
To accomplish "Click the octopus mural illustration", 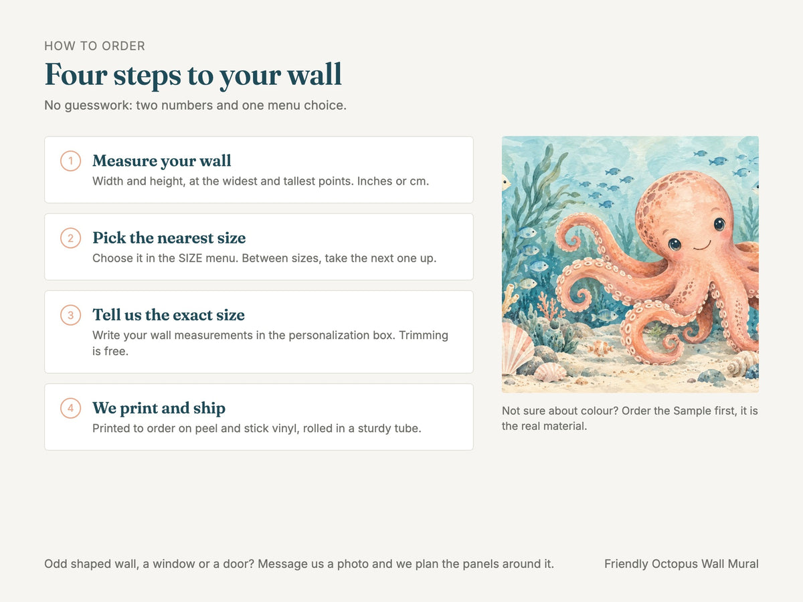I will [630, 264].
